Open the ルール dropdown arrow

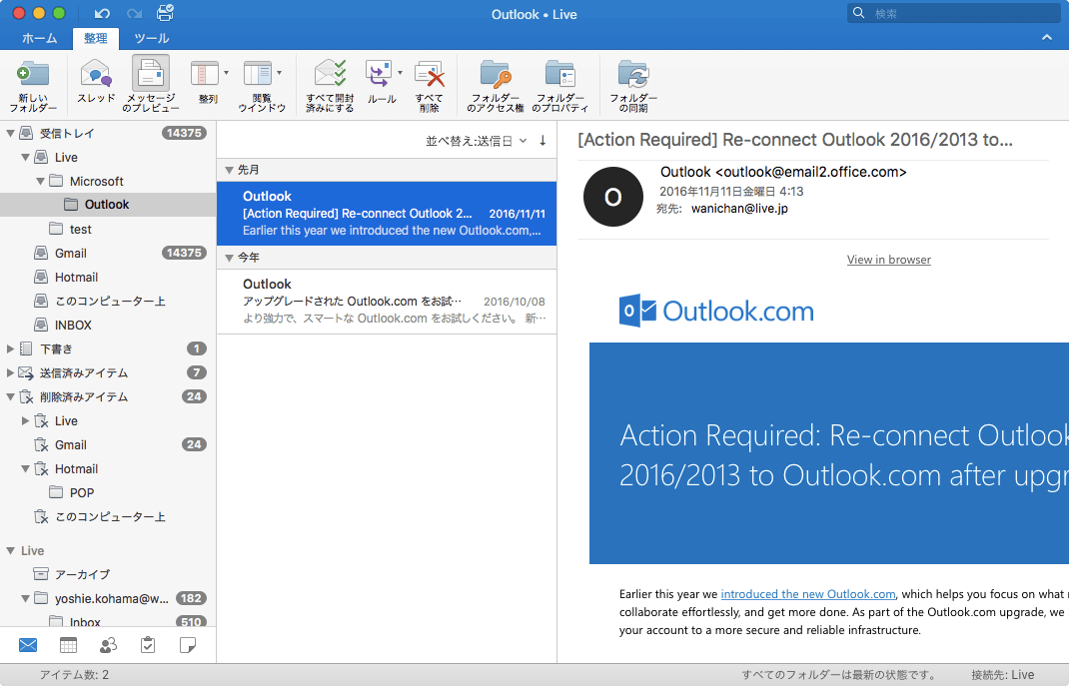coord(401,72)
